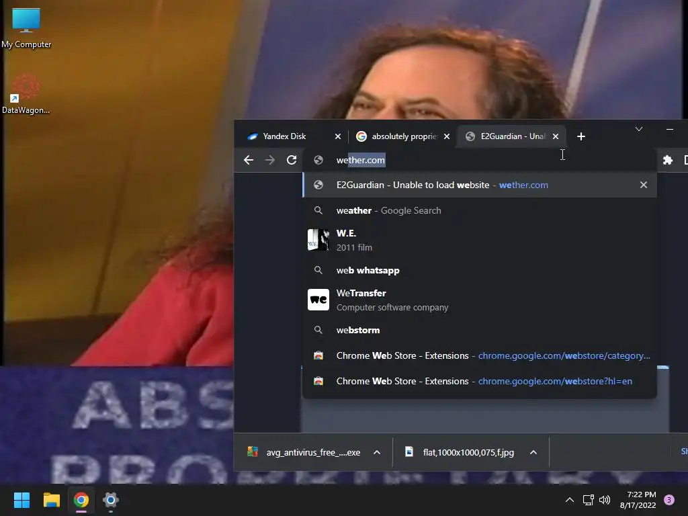Expand options for the jpg download
Image resolution: width=688 pixels, height=516 pixels.
click(533, 452)
